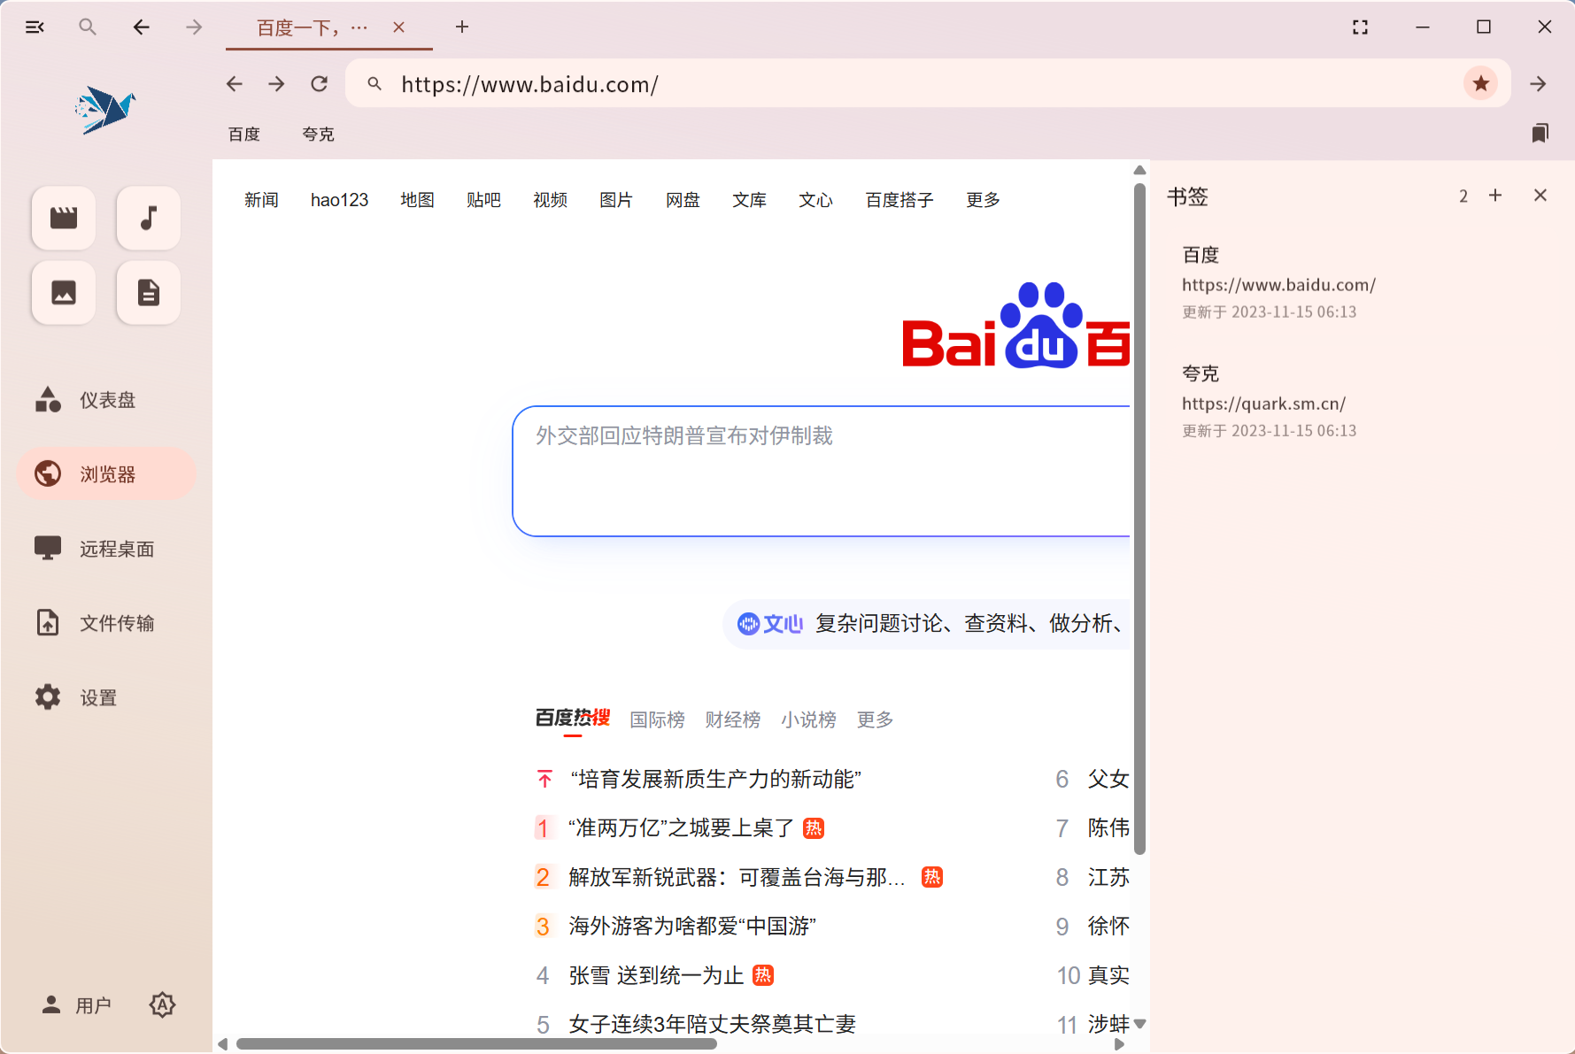Screen dimensions: 1575x1054
Task: Go back using the title bar arrow
Action: [141, 27]
